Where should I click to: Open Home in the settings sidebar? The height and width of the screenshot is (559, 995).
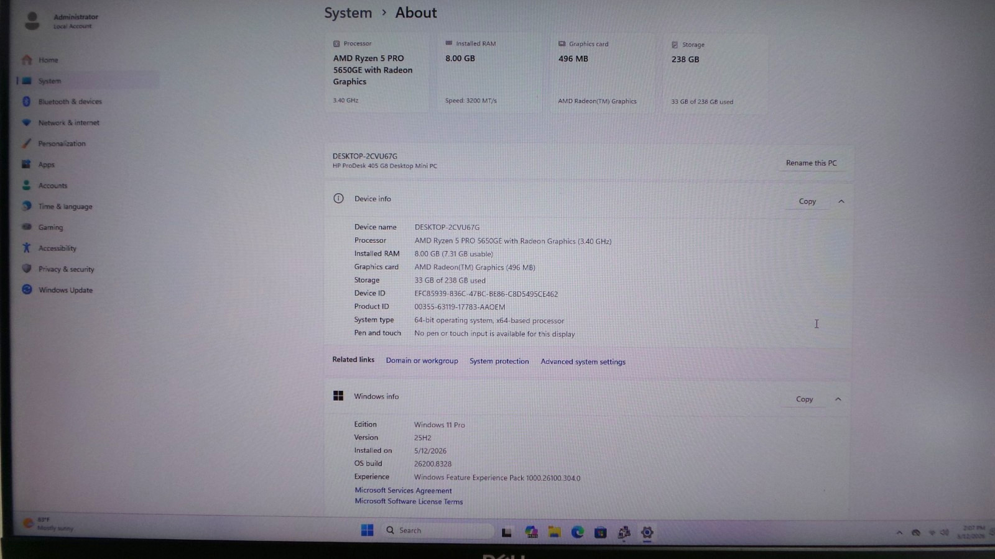(x=47, y=60)
